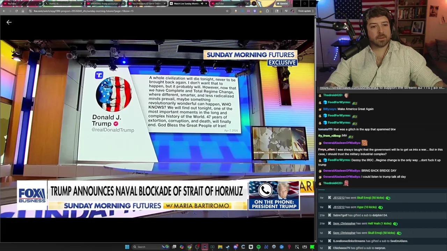Click chat username tomato111
Image resolution: width=447 pixels, height=251 pixels.
(x=325, y=129)
